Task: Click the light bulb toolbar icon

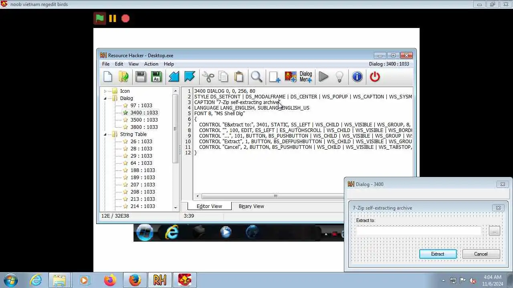Action: click(x=339, y=77)
